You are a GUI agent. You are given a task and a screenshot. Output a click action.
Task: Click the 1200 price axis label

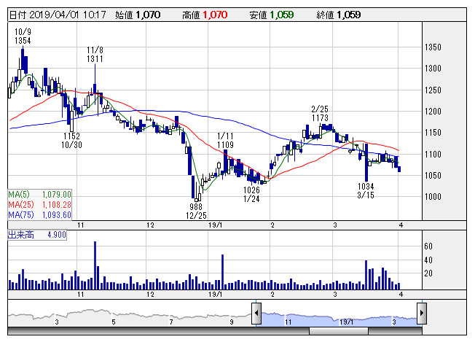click(433, 112)
